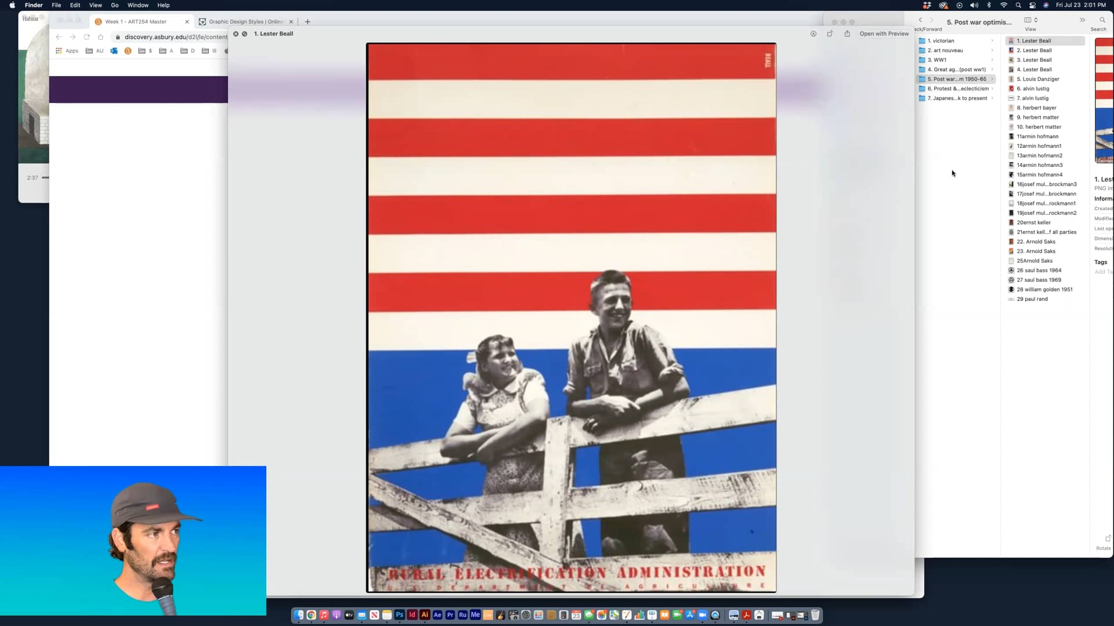1114x626 pixels.
Task: Open GarageBand from the Dock
Action: tap(500, 615)
